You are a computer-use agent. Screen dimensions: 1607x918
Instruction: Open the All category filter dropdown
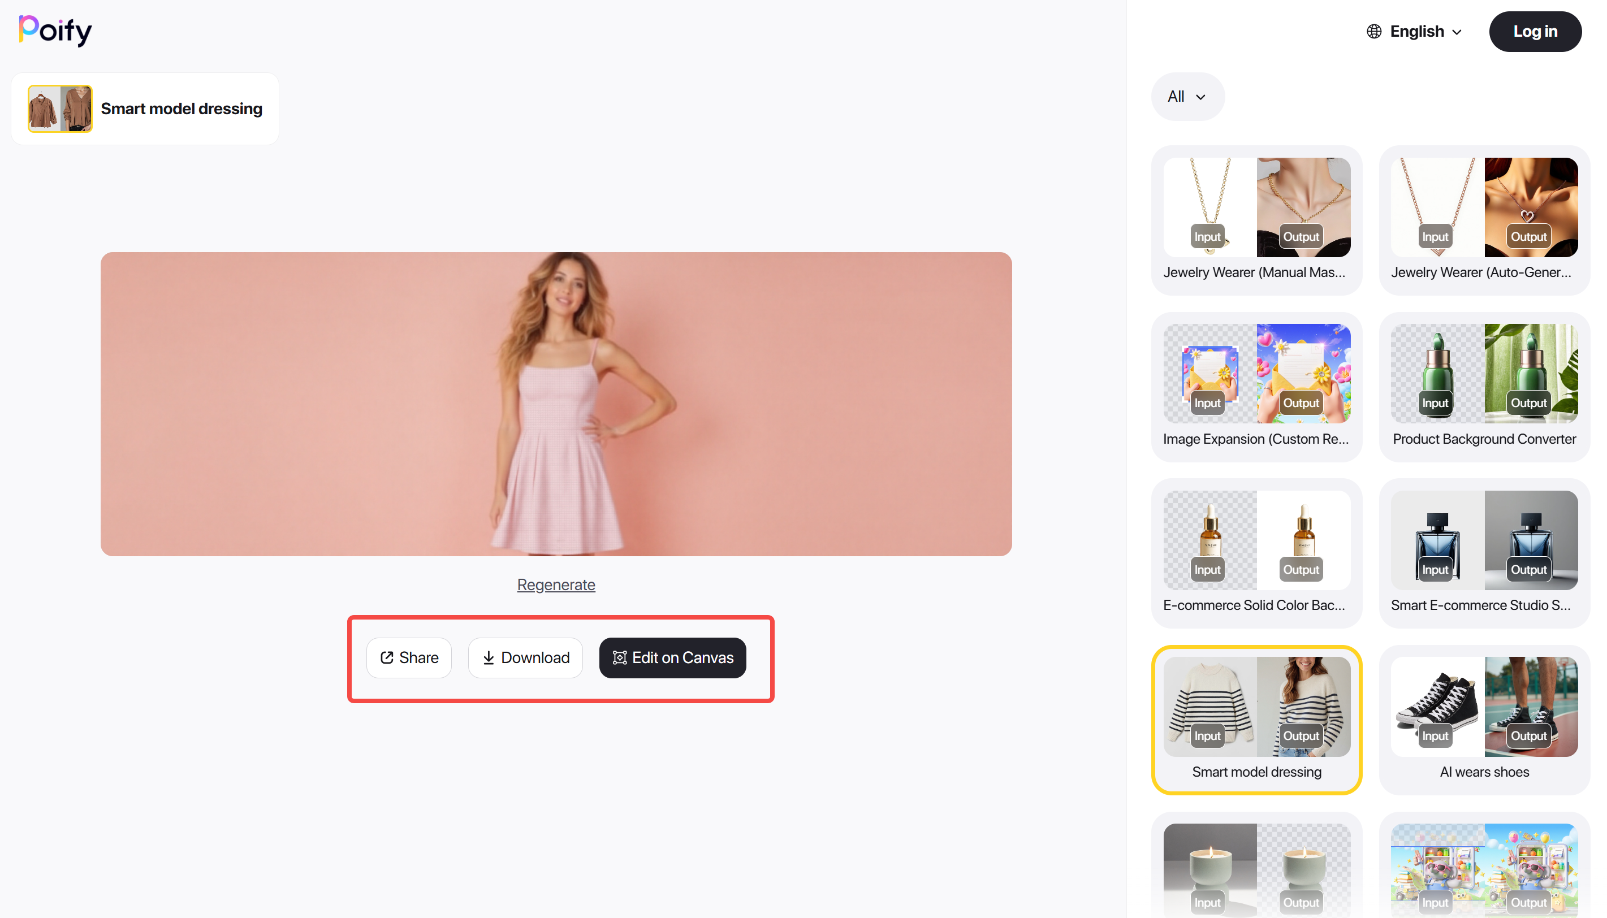[x=1187, y=97]
